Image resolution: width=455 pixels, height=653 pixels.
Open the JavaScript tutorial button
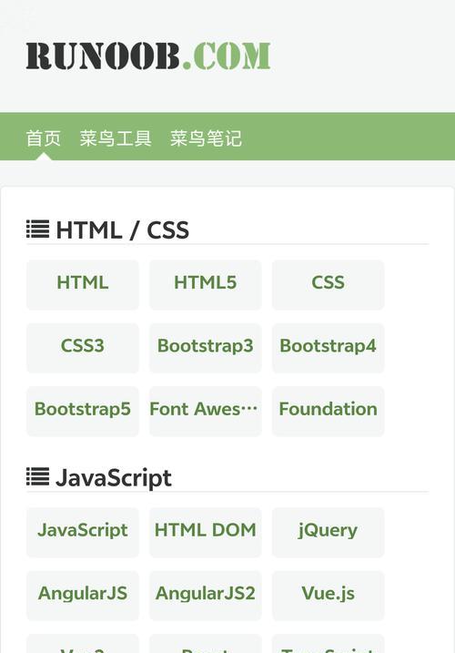coord(83,533)
